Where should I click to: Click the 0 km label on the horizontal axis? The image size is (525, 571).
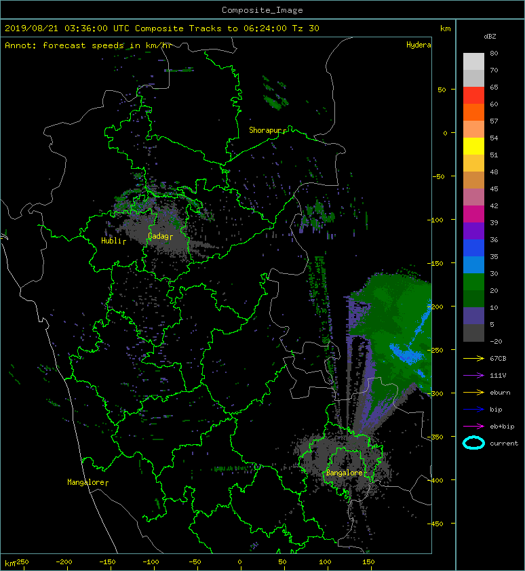coord(239,562)
